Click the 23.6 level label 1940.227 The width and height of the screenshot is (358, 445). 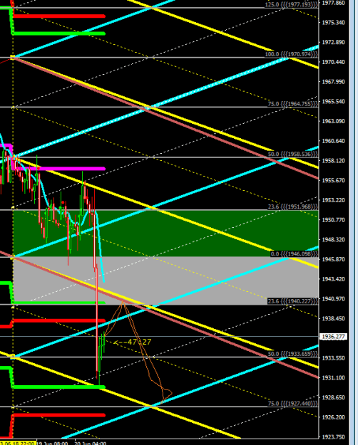coord(293,301)
